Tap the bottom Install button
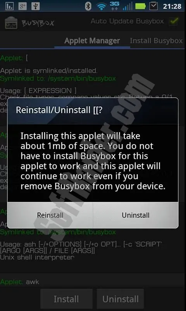186x311 pixels. (66, 299)
